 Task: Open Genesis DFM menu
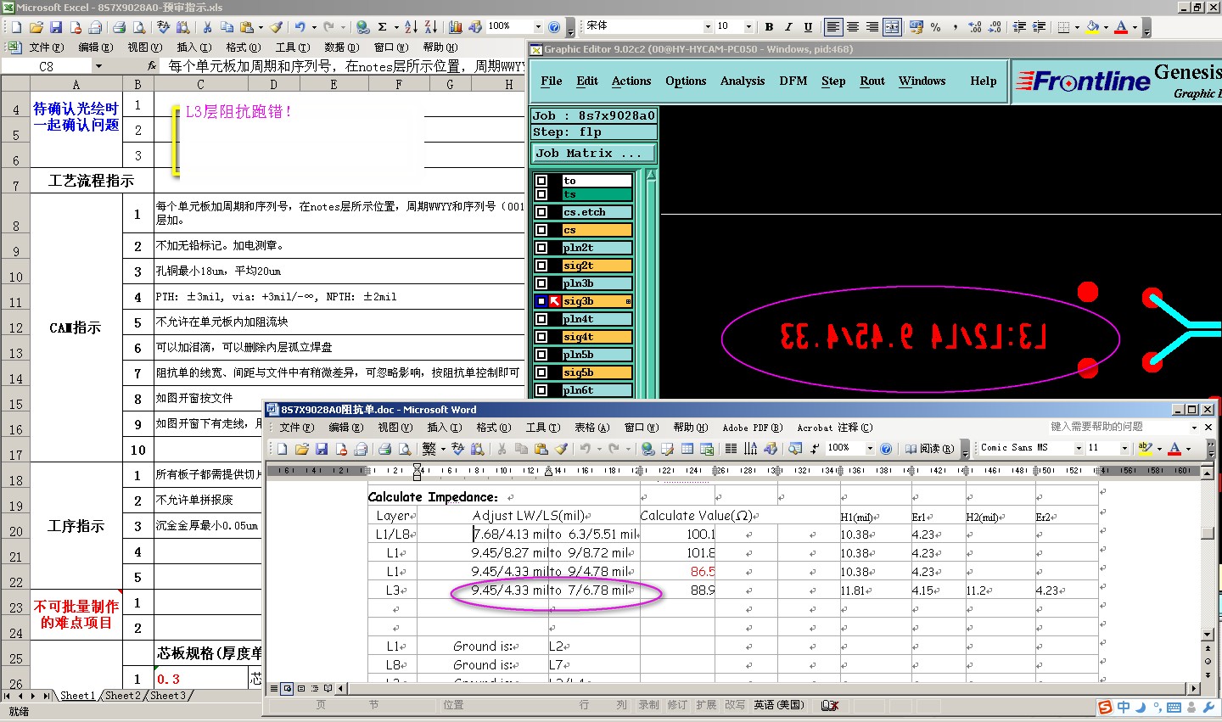[x=793, y=81]
